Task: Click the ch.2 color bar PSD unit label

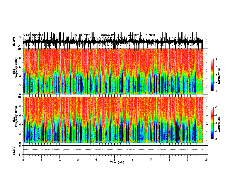Action: click(x=219, y=125)
